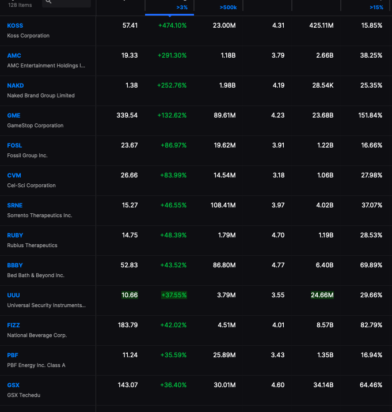Click KOSS market cap 425.11M
The width and height of the screenshot is (392, 412).
[321, 25]
